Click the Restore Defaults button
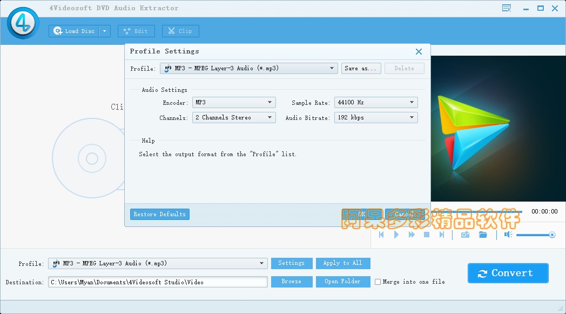This screenshot has height=314, width=566. click(159, 214)
